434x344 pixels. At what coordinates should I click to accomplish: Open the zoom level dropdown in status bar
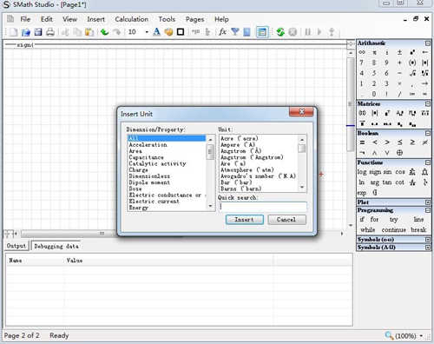tap(421, 336)
